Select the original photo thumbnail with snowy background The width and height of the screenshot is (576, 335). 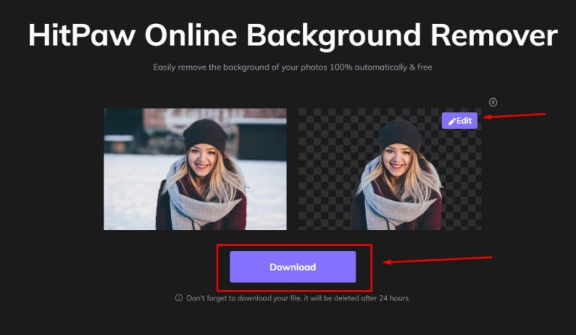[195, 169]
